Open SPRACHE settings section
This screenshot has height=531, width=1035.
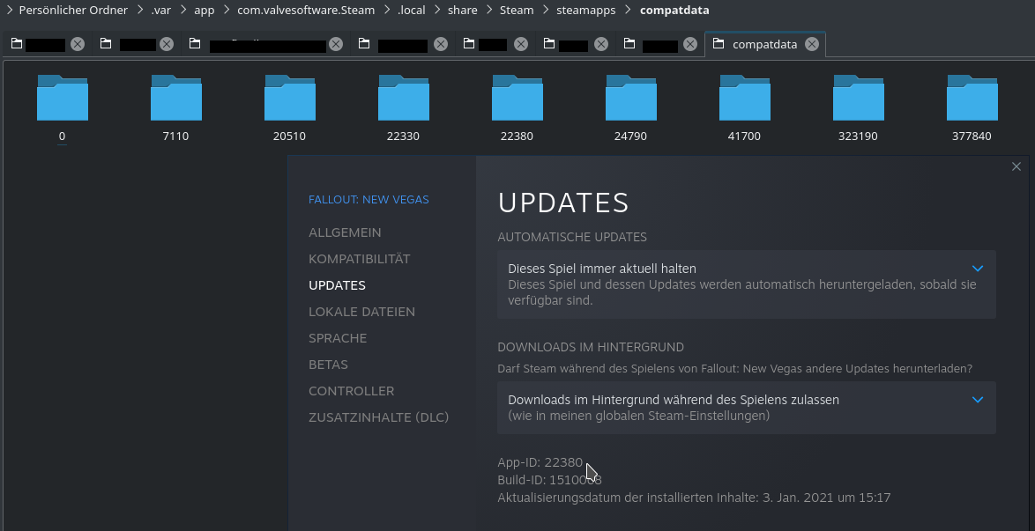tap(338, 338)
